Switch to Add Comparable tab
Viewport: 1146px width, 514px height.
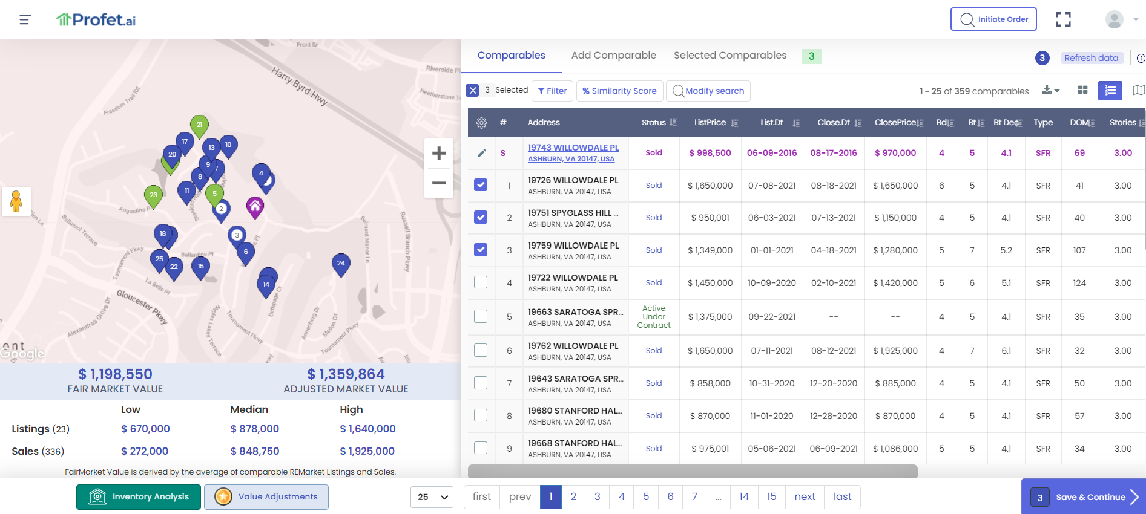(x=613, y=56)
